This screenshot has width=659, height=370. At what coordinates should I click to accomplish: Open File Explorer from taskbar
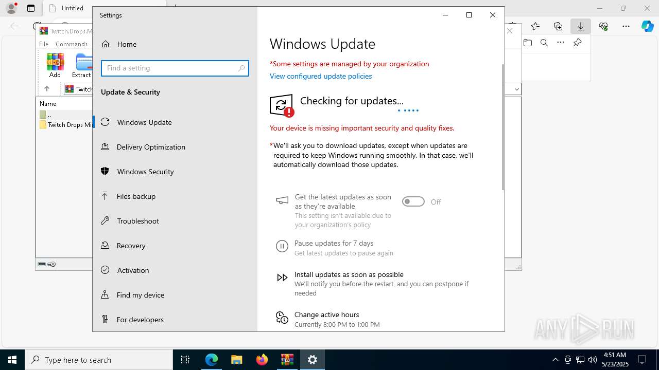pyautogui.click(x=237, y=360)
